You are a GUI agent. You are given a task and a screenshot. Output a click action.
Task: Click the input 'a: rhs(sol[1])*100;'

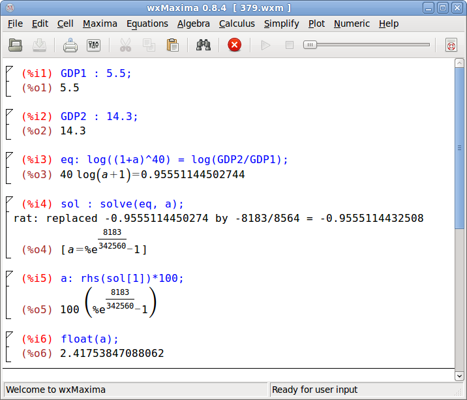click(122, 279)
